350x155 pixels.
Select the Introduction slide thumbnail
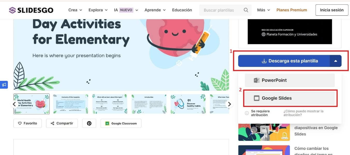[149, 104]
